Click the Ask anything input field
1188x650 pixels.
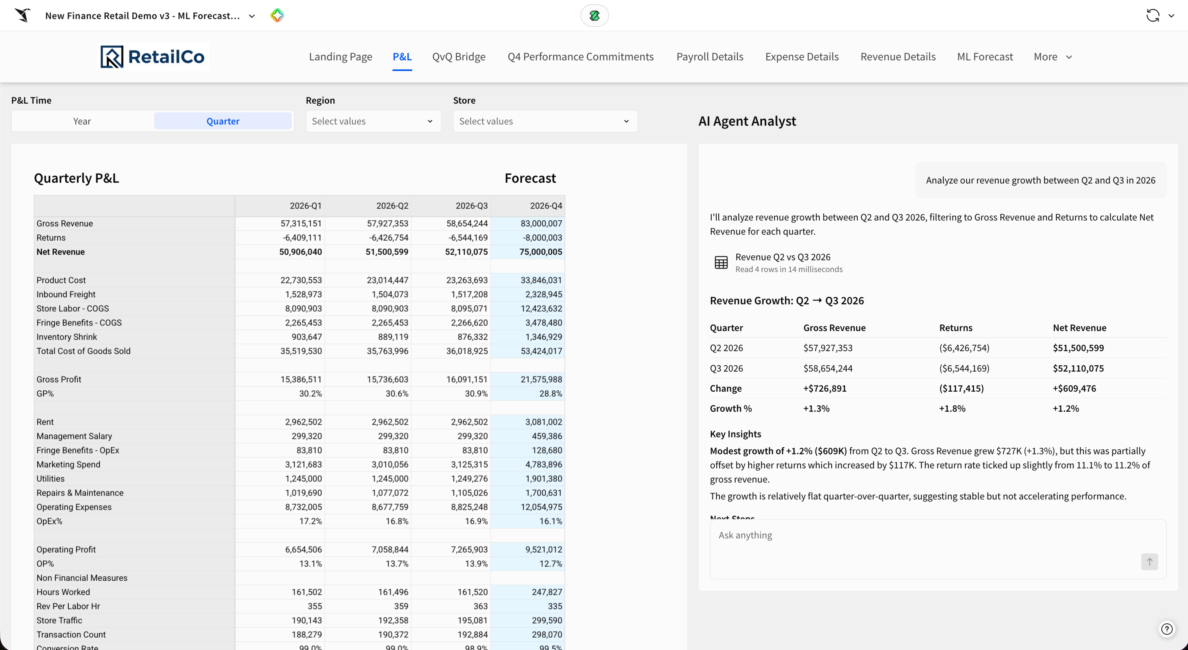pyautogui.click(x=938, y=549)
